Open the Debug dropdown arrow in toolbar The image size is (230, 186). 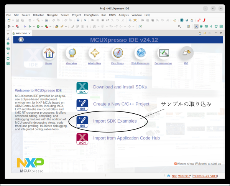tap(34, 27)
